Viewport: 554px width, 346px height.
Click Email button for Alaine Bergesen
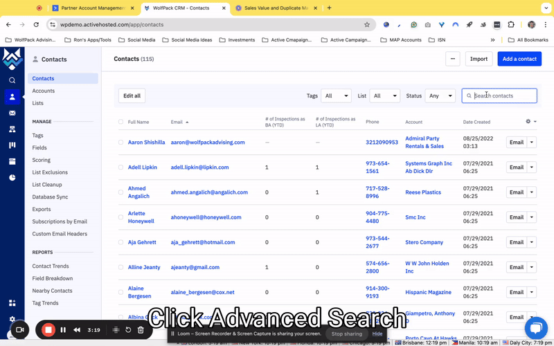516,292
